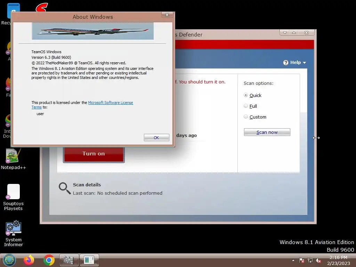The image size is (356, 267).
Task: Click the 'Scan details' heading
Action: (x=87, y=185)
